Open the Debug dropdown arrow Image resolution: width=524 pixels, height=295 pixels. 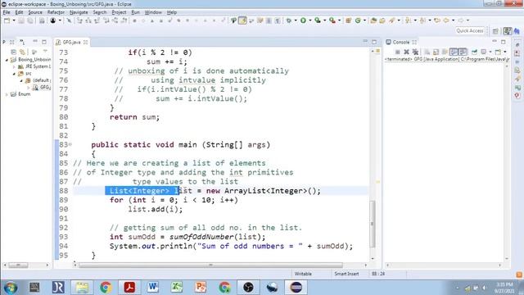pyautogui.click(x=296, y=20)
